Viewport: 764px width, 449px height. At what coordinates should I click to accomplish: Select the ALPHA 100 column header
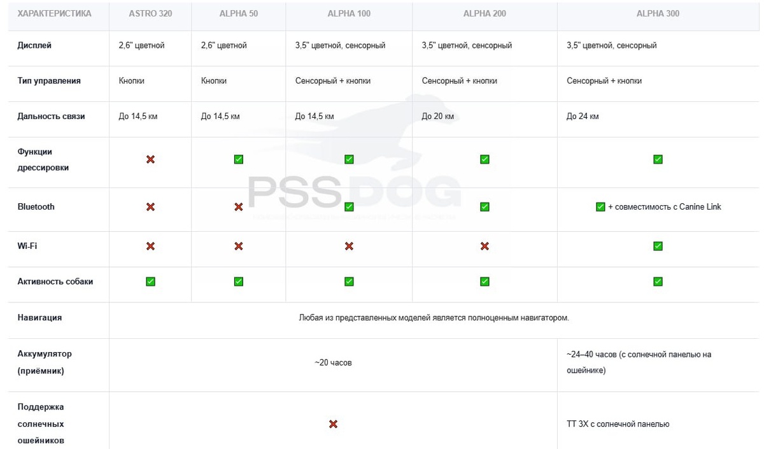pos(349,13)
